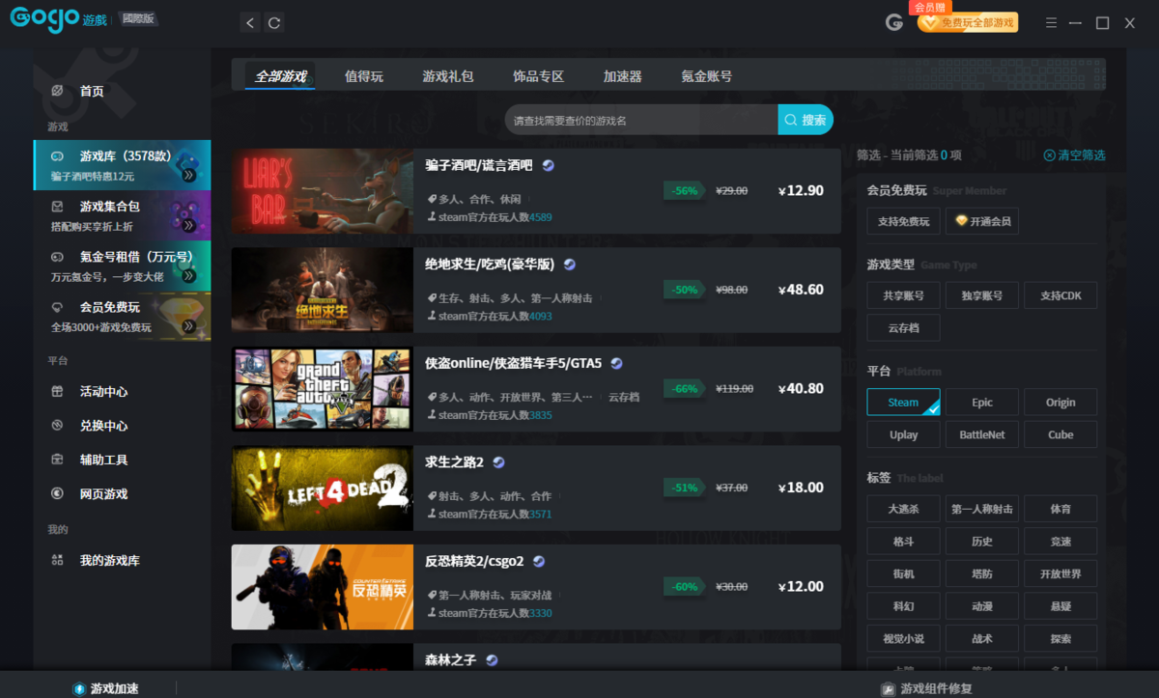This screenshot has height=698, width=1159.
Task: Toggle the Uplay platform filter
Action: coord(903,434)
